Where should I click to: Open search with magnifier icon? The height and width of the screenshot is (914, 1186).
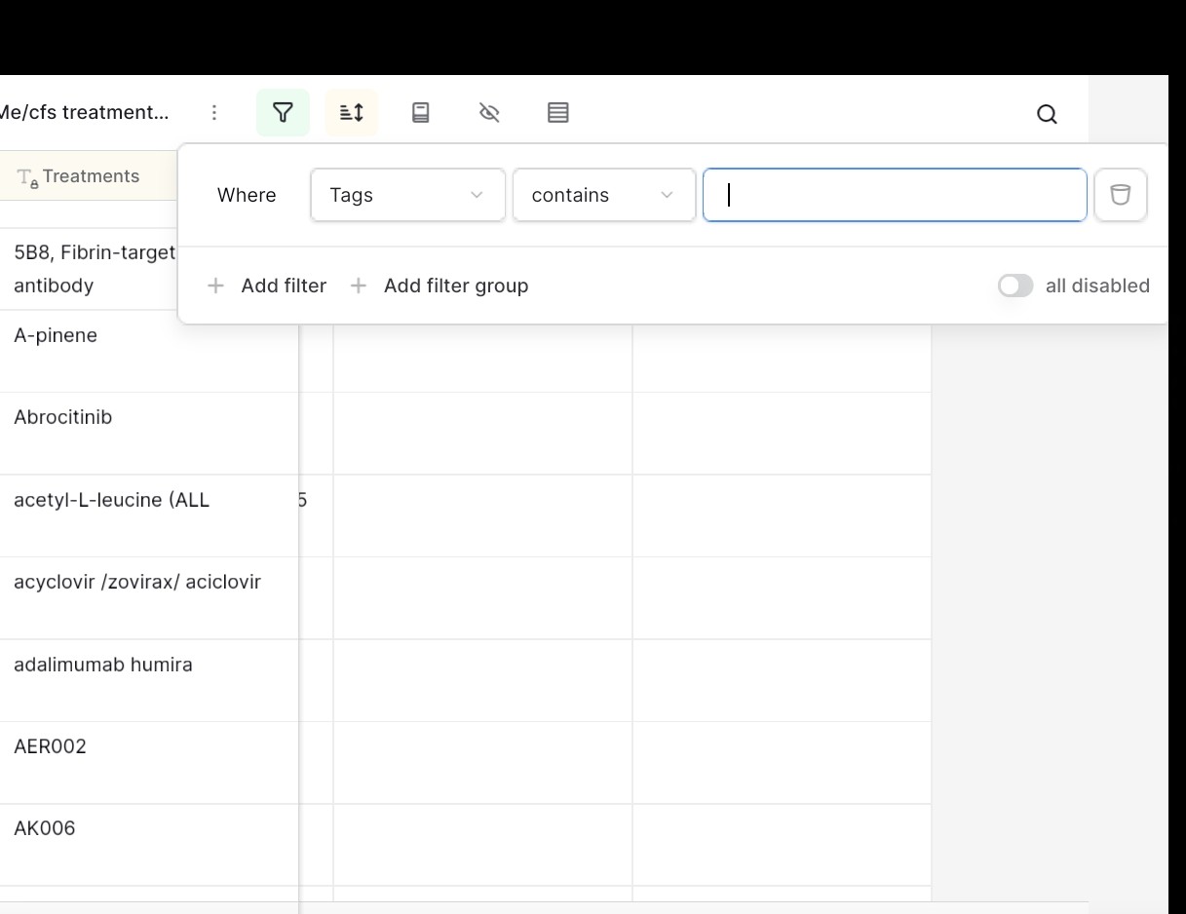[1047, 114]
